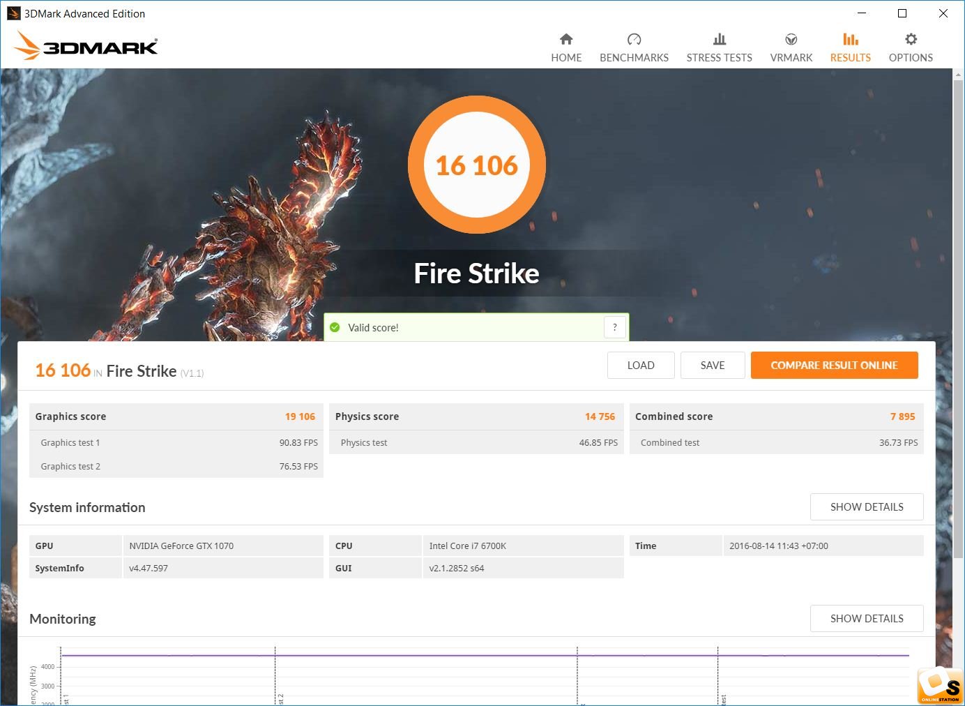Minimize the 3DMark window
Screen dimensions: 965x706
862,13
